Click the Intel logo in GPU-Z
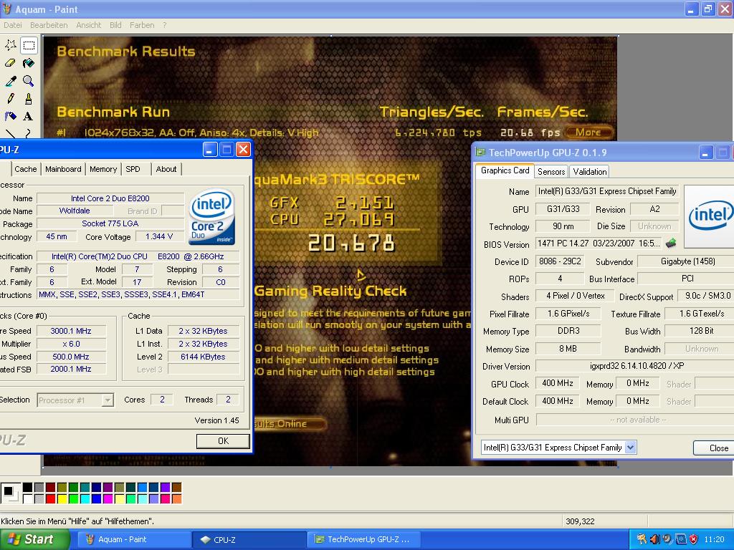Viewport: 734px width, 550px height. tap(710, 216)
